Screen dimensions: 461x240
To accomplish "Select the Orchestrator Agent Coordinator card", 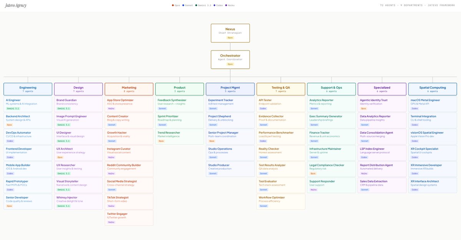I will click(x=230, y=59).
